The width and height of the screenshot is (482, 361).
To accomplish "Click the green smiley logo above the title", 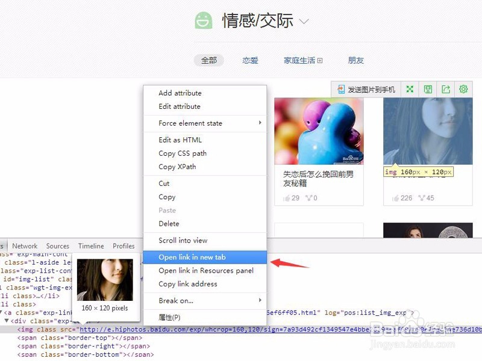I will [x=203, y=20].
